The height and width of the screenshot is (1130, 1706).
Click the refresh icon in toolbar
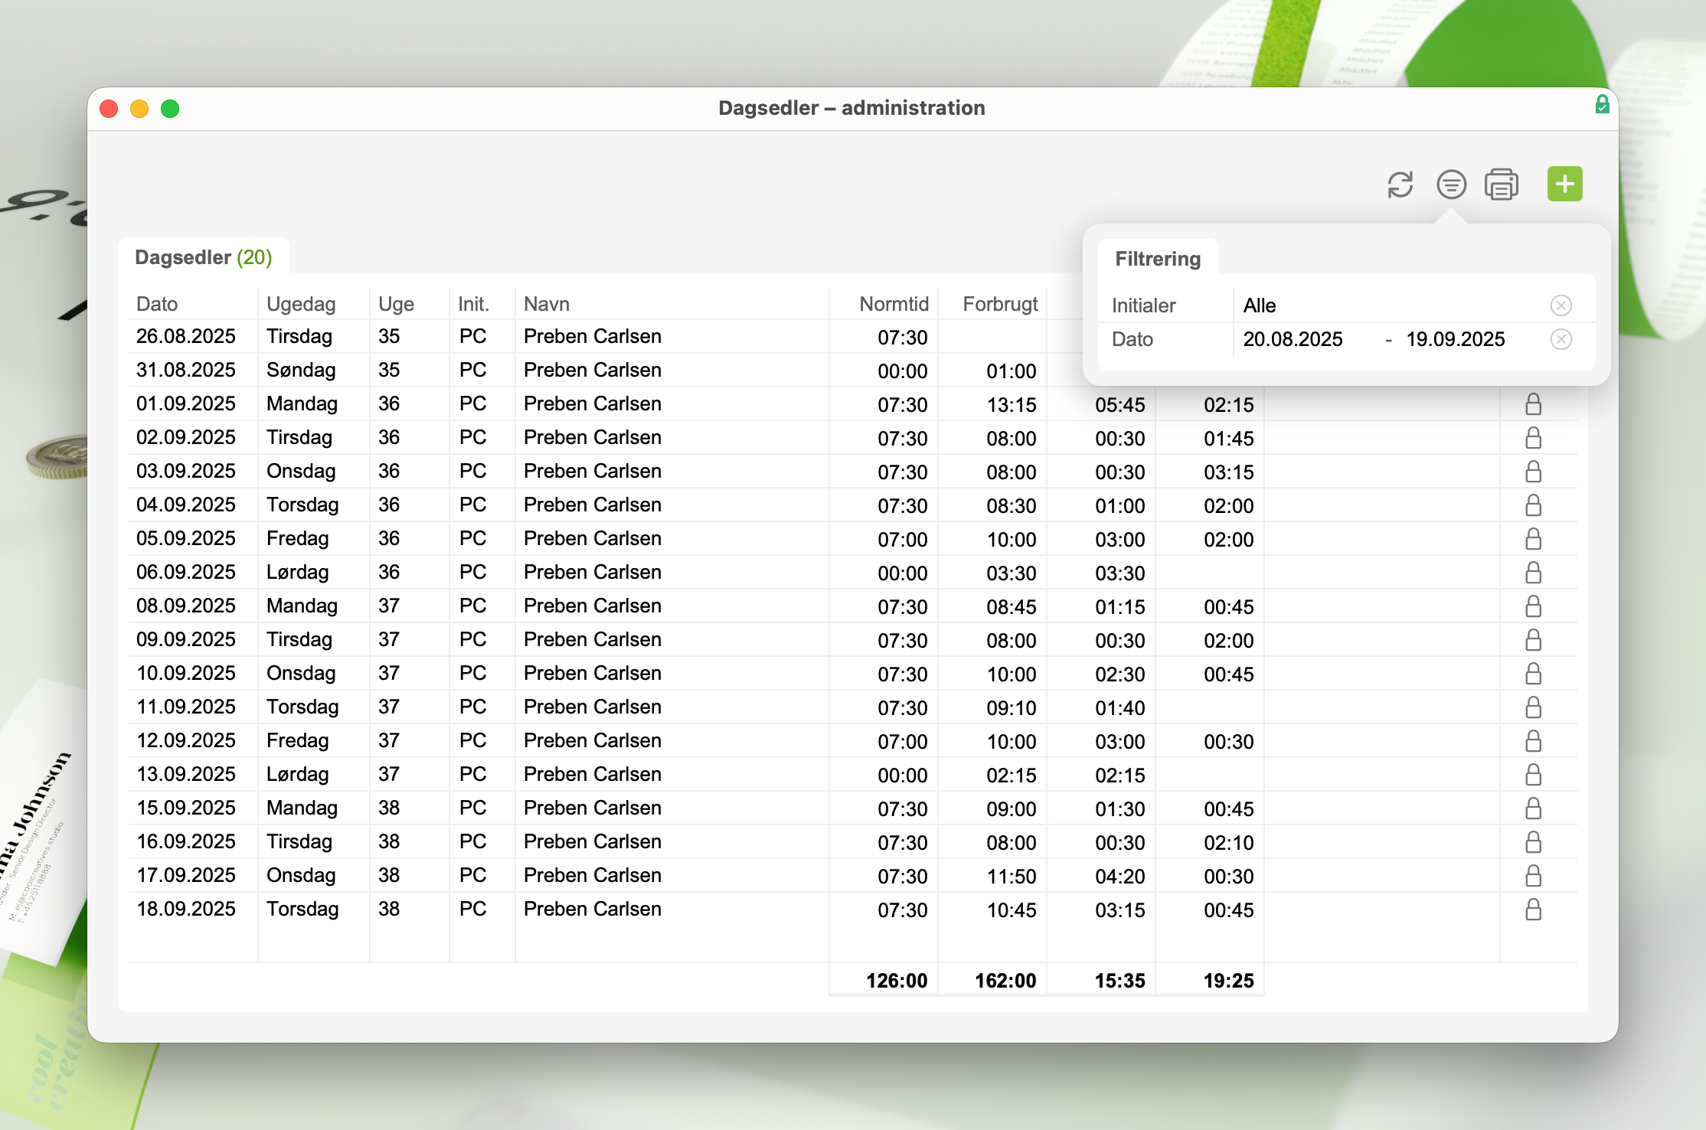point(1400,185)
